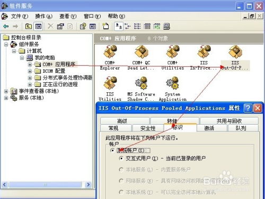The width and height of the screenshot is (265, 199).
Task: Expand the 正在运行的进程 tree node
Action: point(30,84)
